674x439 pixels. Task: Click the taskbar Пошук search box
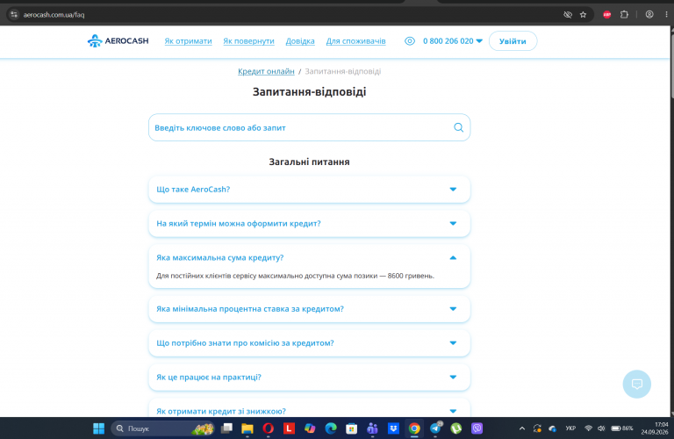click(x=163, y=428)
